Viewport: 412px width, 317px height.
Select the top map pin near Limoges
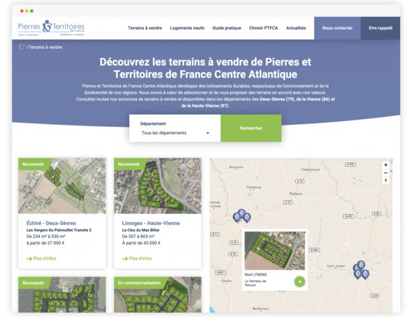(x=361, y=264)
